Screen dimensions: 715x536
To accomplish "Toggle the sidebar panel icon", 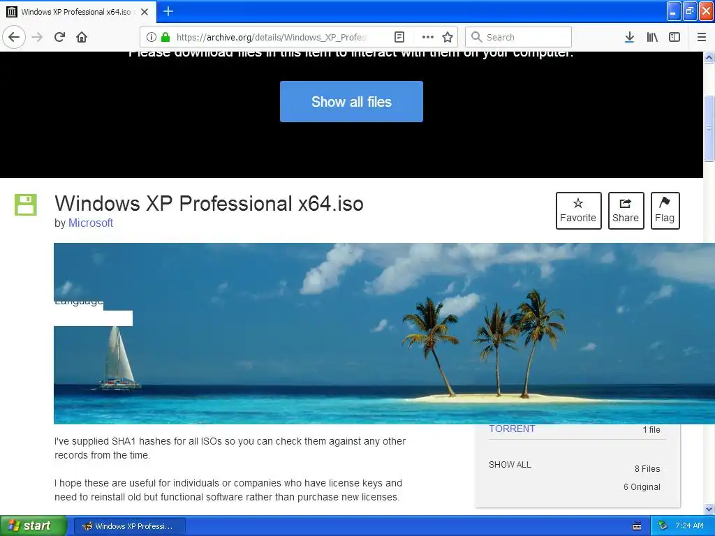I will 675,37.
